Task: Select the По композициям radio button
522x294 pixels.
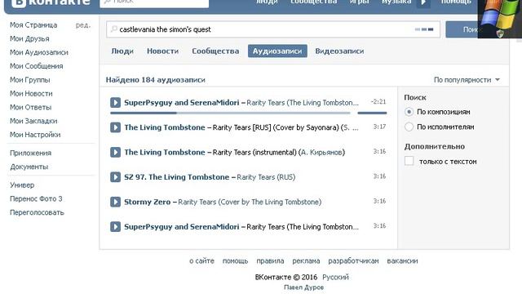Action: coord(409,112)
